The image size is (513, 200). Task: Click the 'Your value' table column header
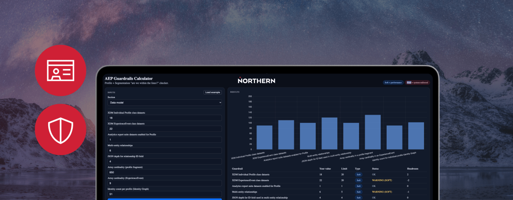point(325,168)
